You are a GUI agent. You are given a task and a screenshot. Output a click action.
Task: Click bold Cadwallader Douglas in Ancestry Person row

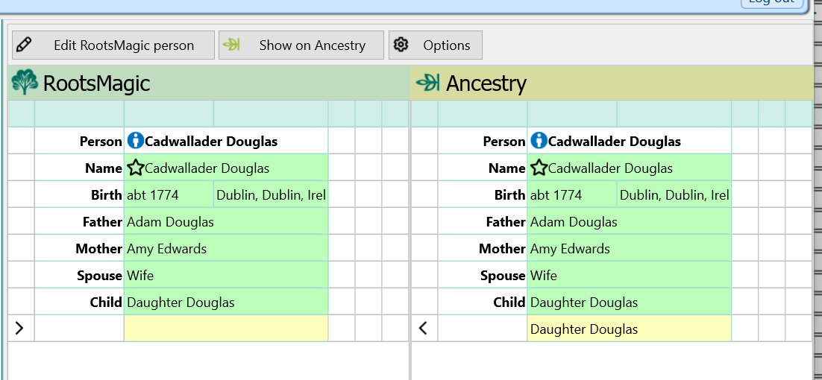point(615,141)
